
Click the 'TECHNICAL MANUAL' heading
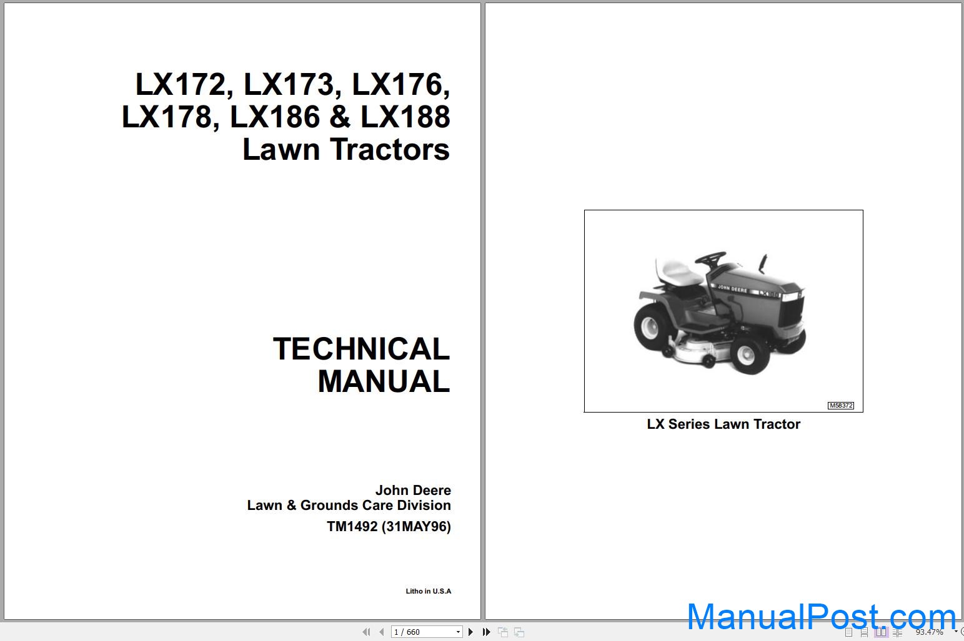(361, 365)
